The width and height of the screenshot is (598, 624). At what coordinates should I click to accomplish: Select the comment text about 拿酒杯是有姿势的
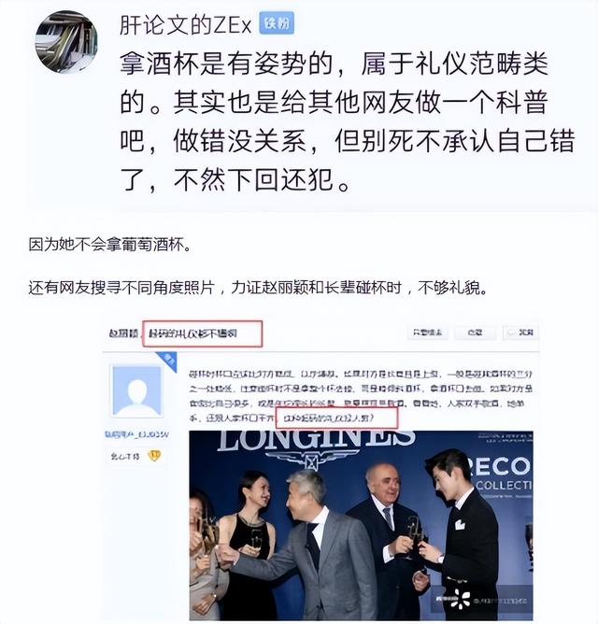[x=348, y=121]
